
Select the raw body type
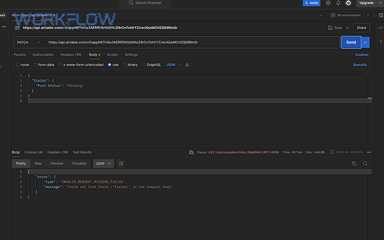point(110,65)
